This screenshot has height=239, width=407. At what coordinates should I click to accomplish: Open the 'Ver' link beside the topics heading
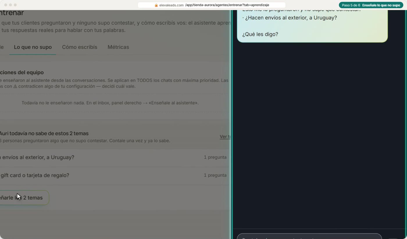click(225, 137)
